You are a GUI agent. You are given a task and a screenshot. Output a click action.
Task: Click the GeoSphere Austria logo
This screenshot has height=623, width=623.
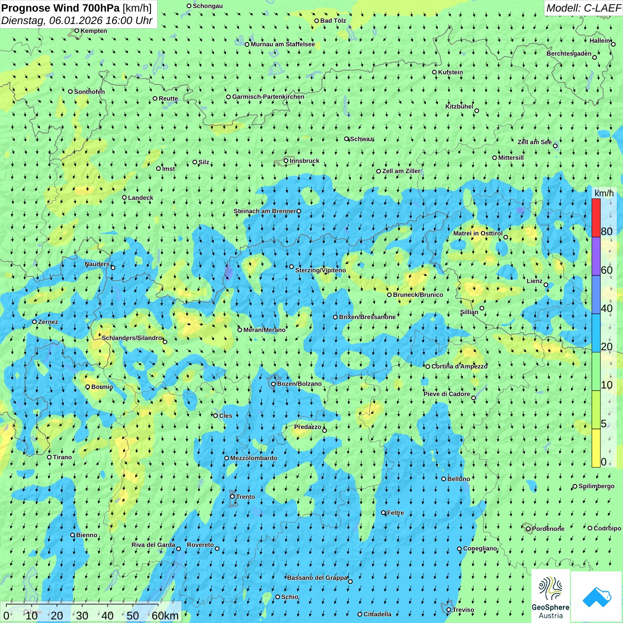pyautogui.click(x=550, y=596)
